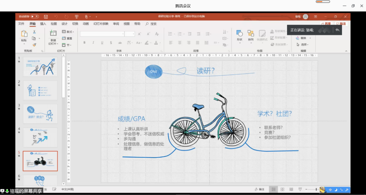
Task: Open the font name combo box
Action: click(x=102, y=34)
